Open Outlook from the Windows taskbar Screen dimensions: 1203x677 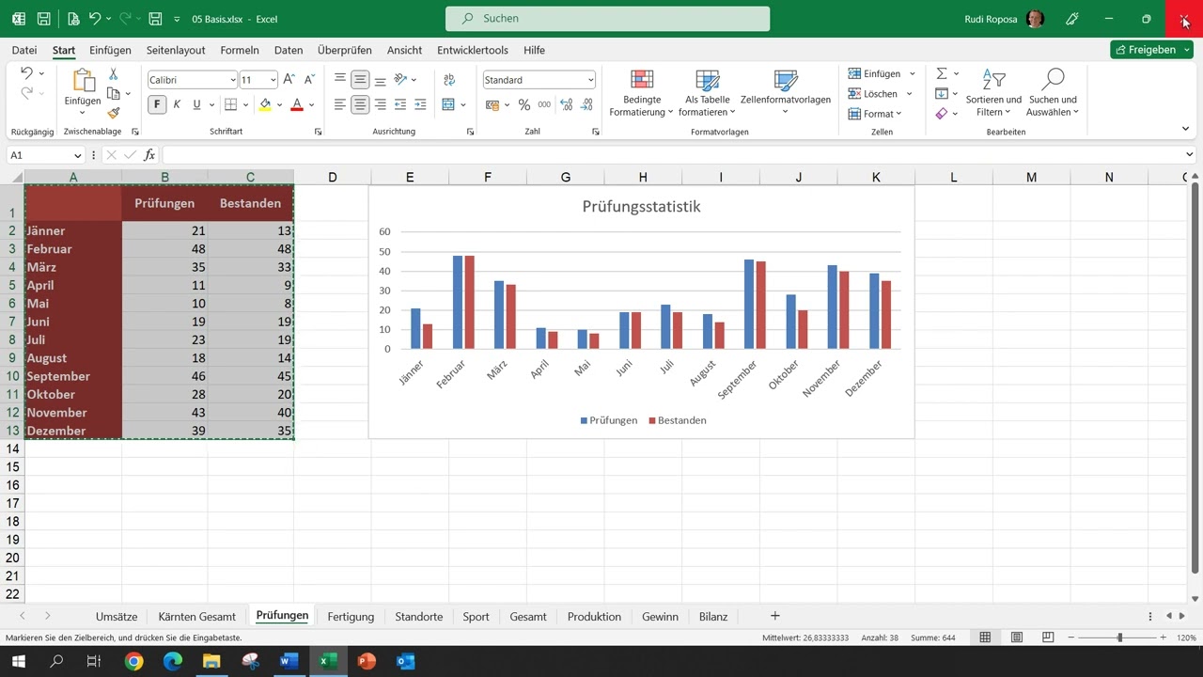pyautogui.click(x=406, y=661)
